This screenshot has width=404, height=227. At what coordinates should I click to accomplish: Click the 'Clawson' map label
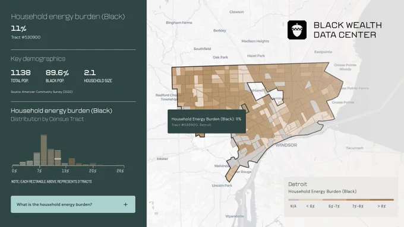[236, 12]
